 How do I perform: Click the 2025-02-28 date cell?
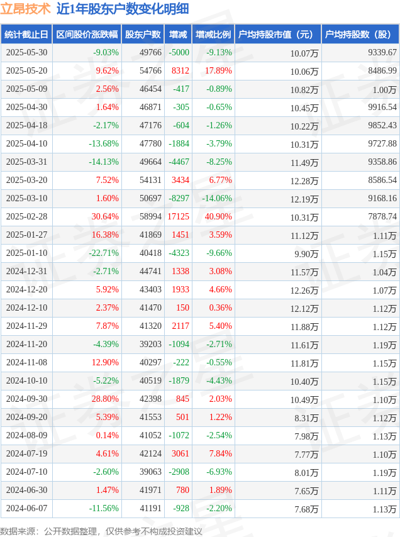tap(26, 217)
